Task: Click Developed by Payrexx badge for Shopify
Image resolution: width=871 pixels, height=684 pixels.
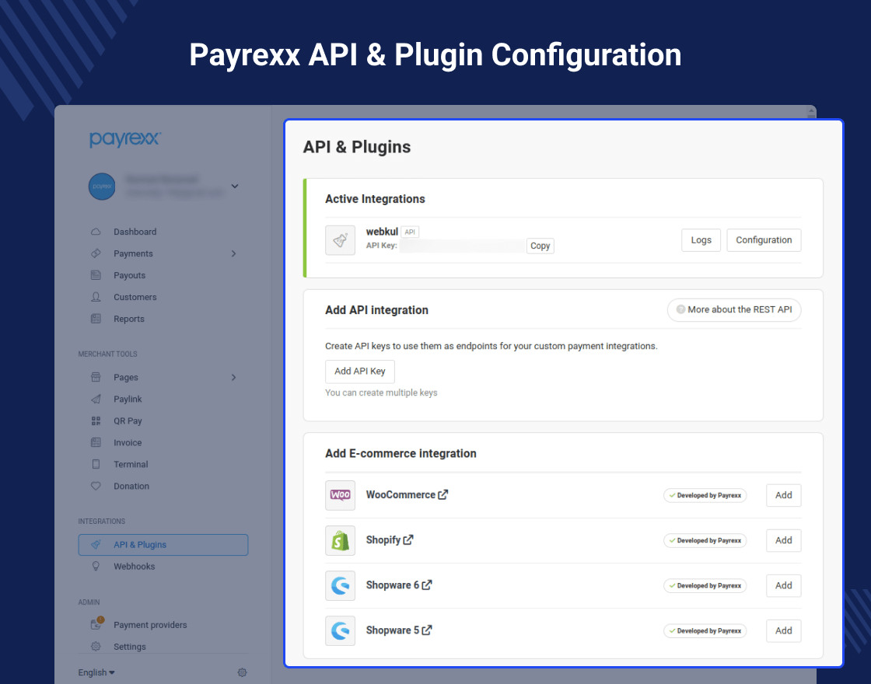Action: point(705,540)
